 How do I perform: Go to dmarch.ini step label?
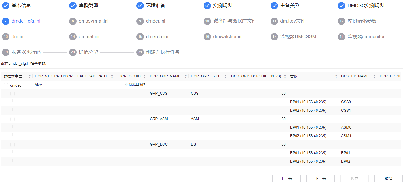click(157, 37)
